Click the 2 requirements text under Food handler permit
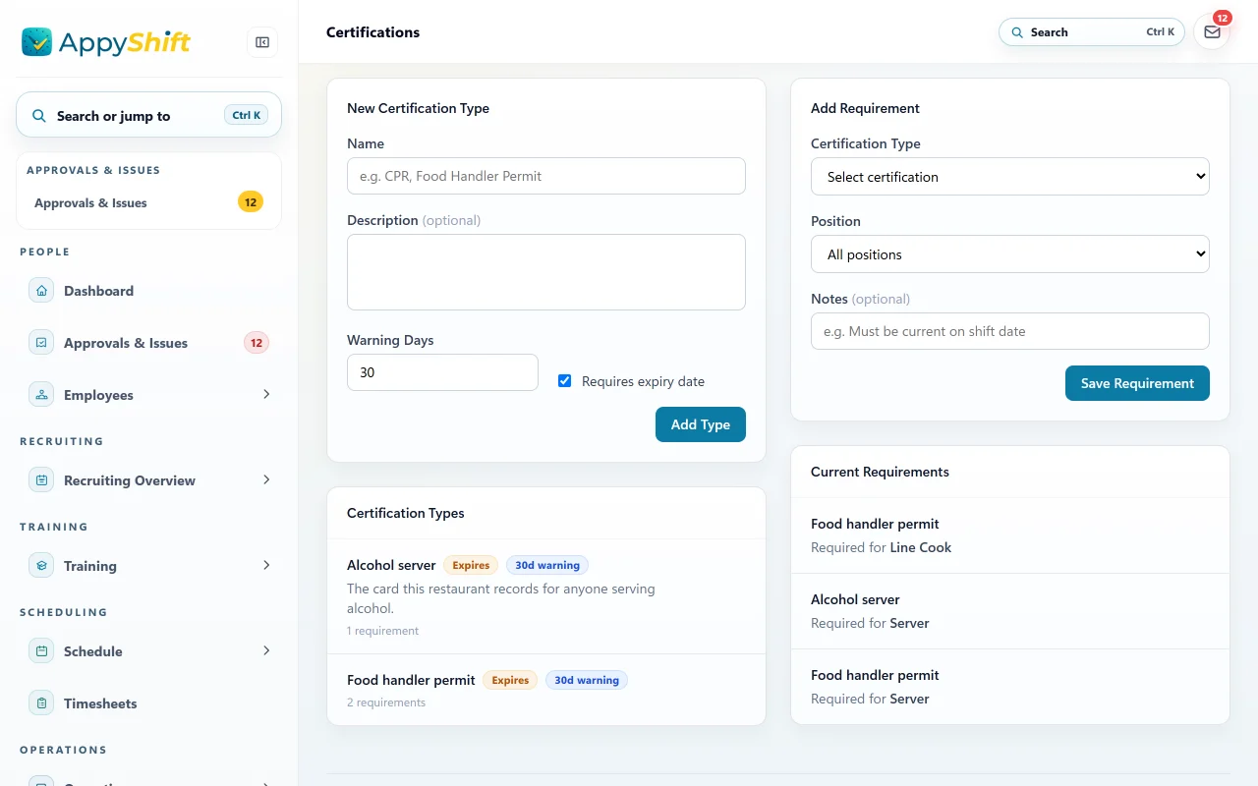Image resolution: width=1258 pixels, height=786 pixels. click(x=386, y=702)
